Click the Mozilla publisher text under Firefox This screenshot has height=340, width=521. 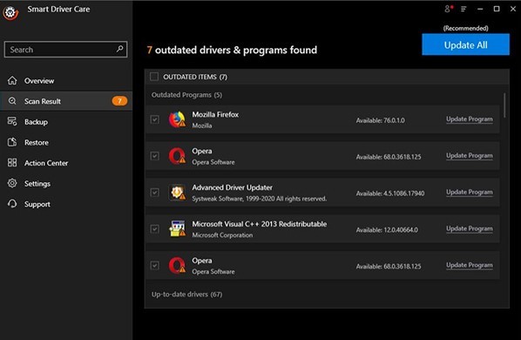coord(201,126)
